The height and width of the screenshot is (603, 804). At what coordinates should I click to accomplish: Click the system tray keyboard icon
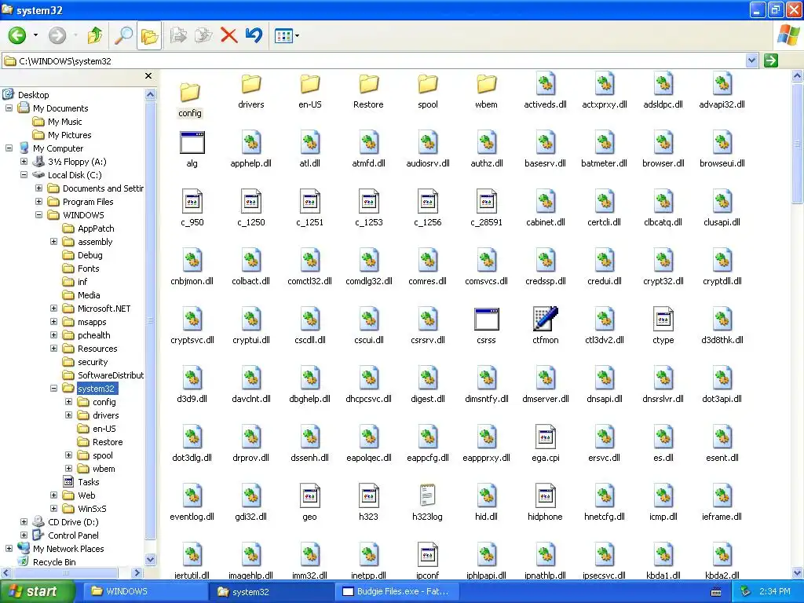click(716, 592)
